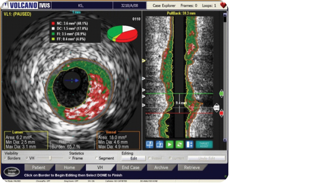Click the Select Mode oval button
Viewport: 325px width, 183px height.
pyautogui.click(x=12, y=171)
